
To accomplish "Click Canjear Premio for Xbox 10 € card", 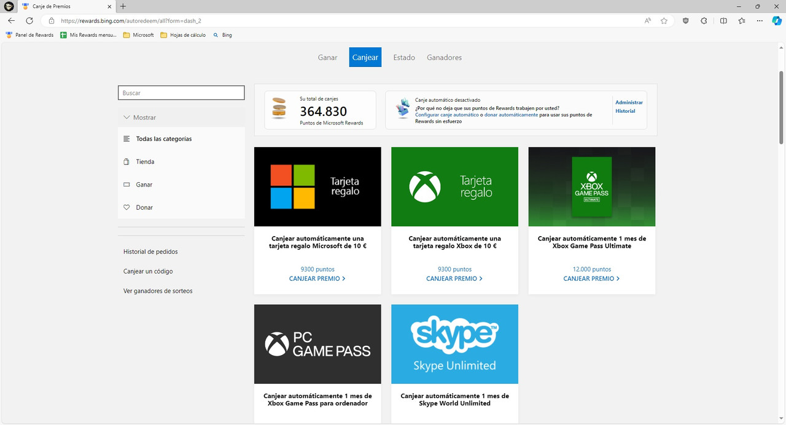I will (x=454, y=278).
